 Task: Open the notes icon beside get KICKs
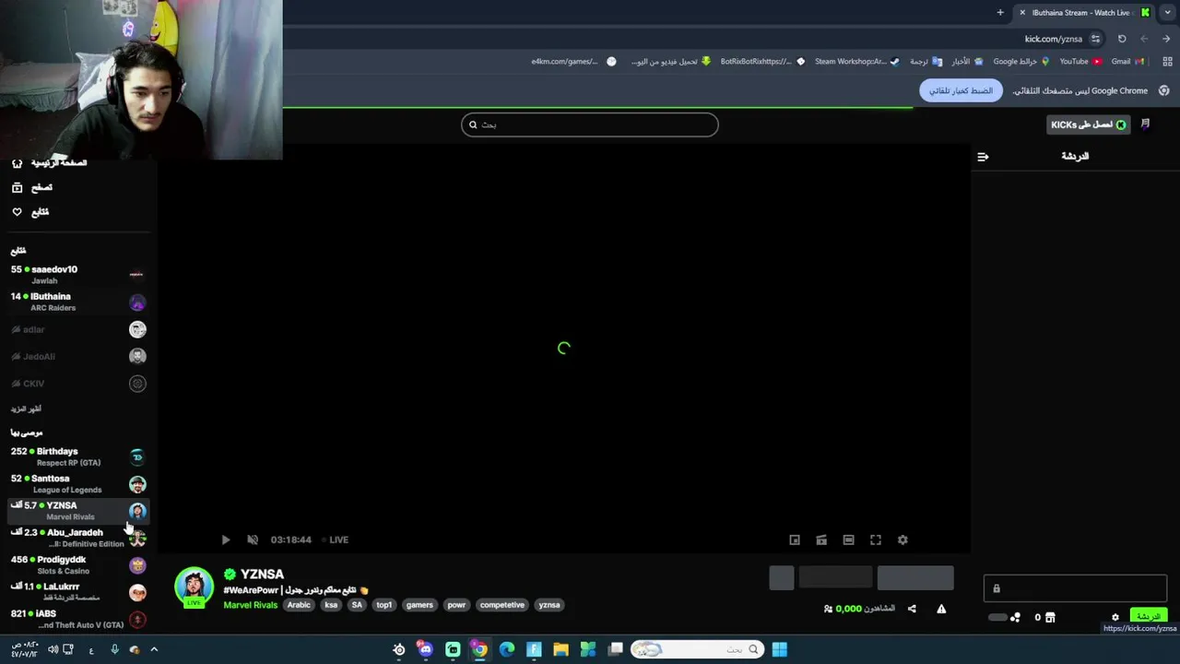pos(1145,125)
